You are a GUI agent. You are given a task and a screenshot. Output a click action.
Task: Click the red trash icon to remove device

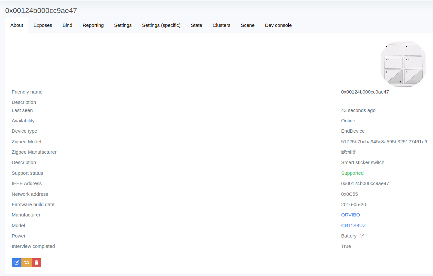point(36,262)
